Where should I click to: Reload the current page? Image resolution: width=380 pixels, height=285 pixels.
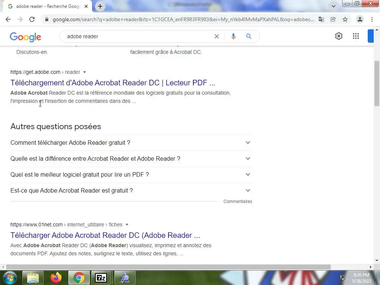(32, 19)
